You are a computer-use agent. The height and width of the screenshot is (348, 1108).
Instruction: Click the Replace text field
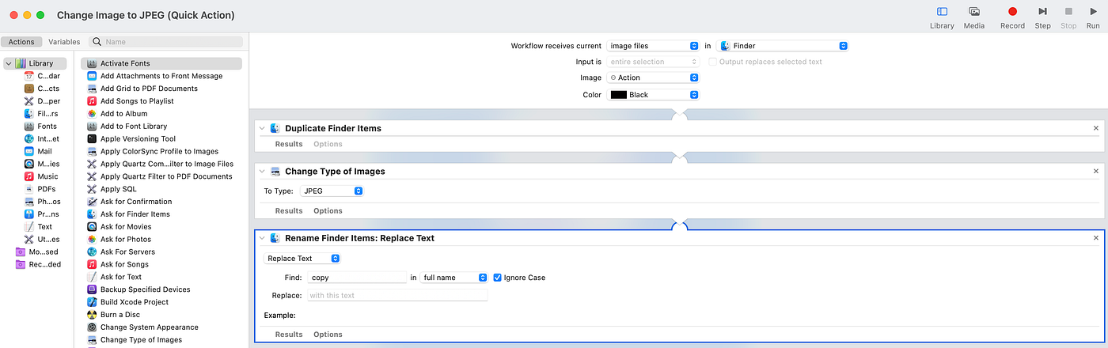click(397, 296)
